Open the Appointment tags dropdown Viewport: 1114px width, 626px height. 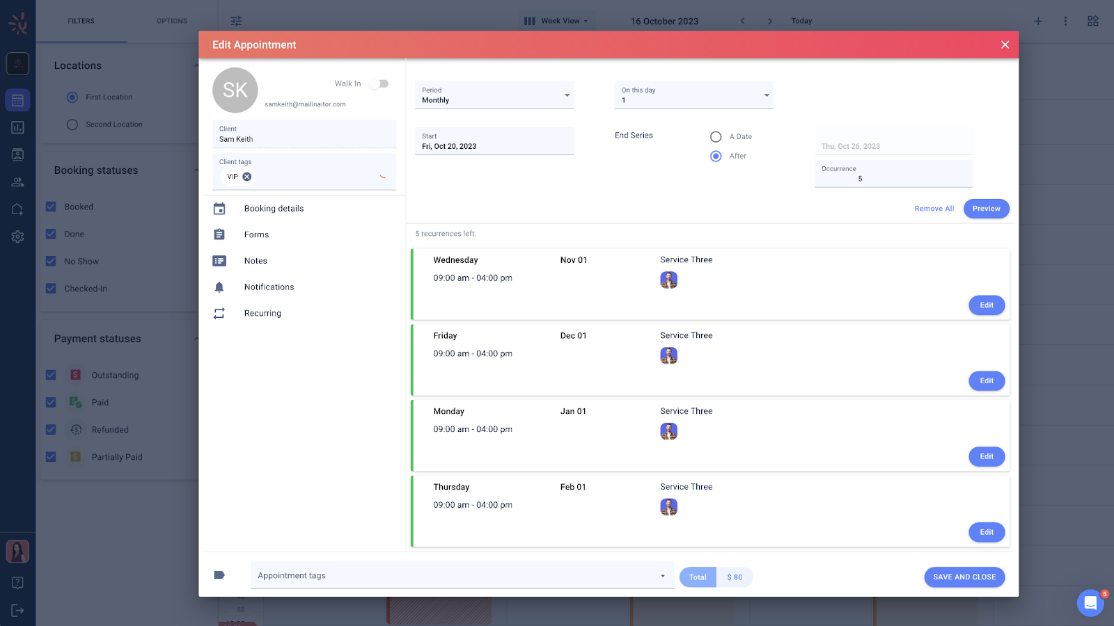pos(462,576)
